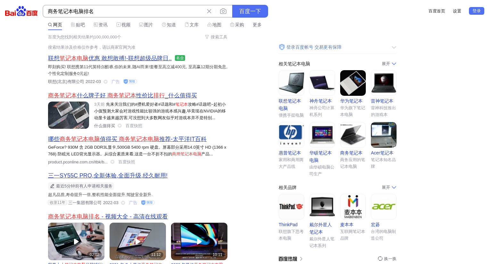Click the 名企 badge
This screenshot has height=264, width=492.
180,58
